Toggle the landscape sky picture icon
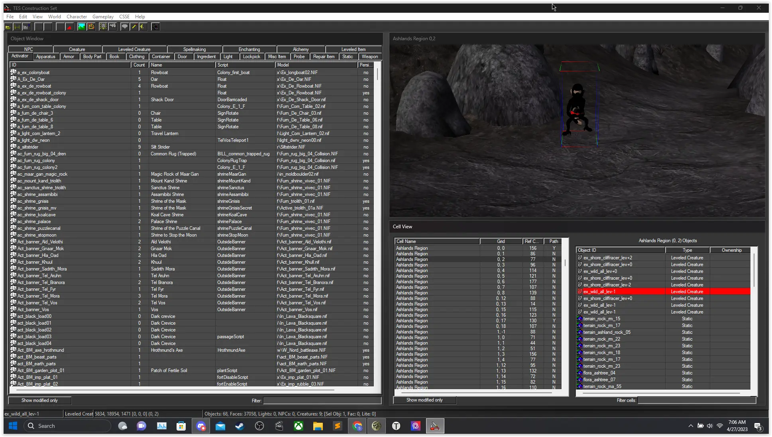 (x=82, y=27)
